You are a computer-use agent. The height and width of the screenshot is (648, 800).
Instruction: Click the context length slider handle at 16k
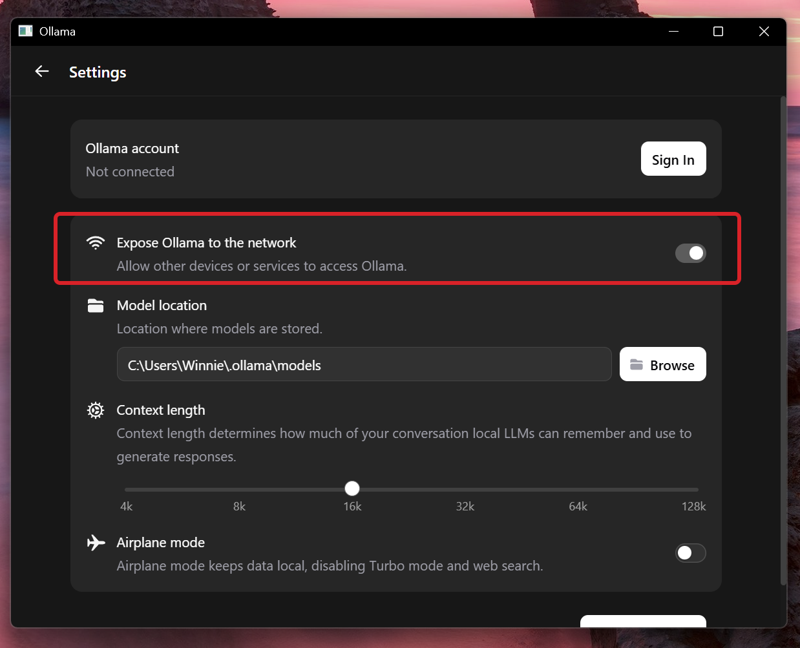352,488
